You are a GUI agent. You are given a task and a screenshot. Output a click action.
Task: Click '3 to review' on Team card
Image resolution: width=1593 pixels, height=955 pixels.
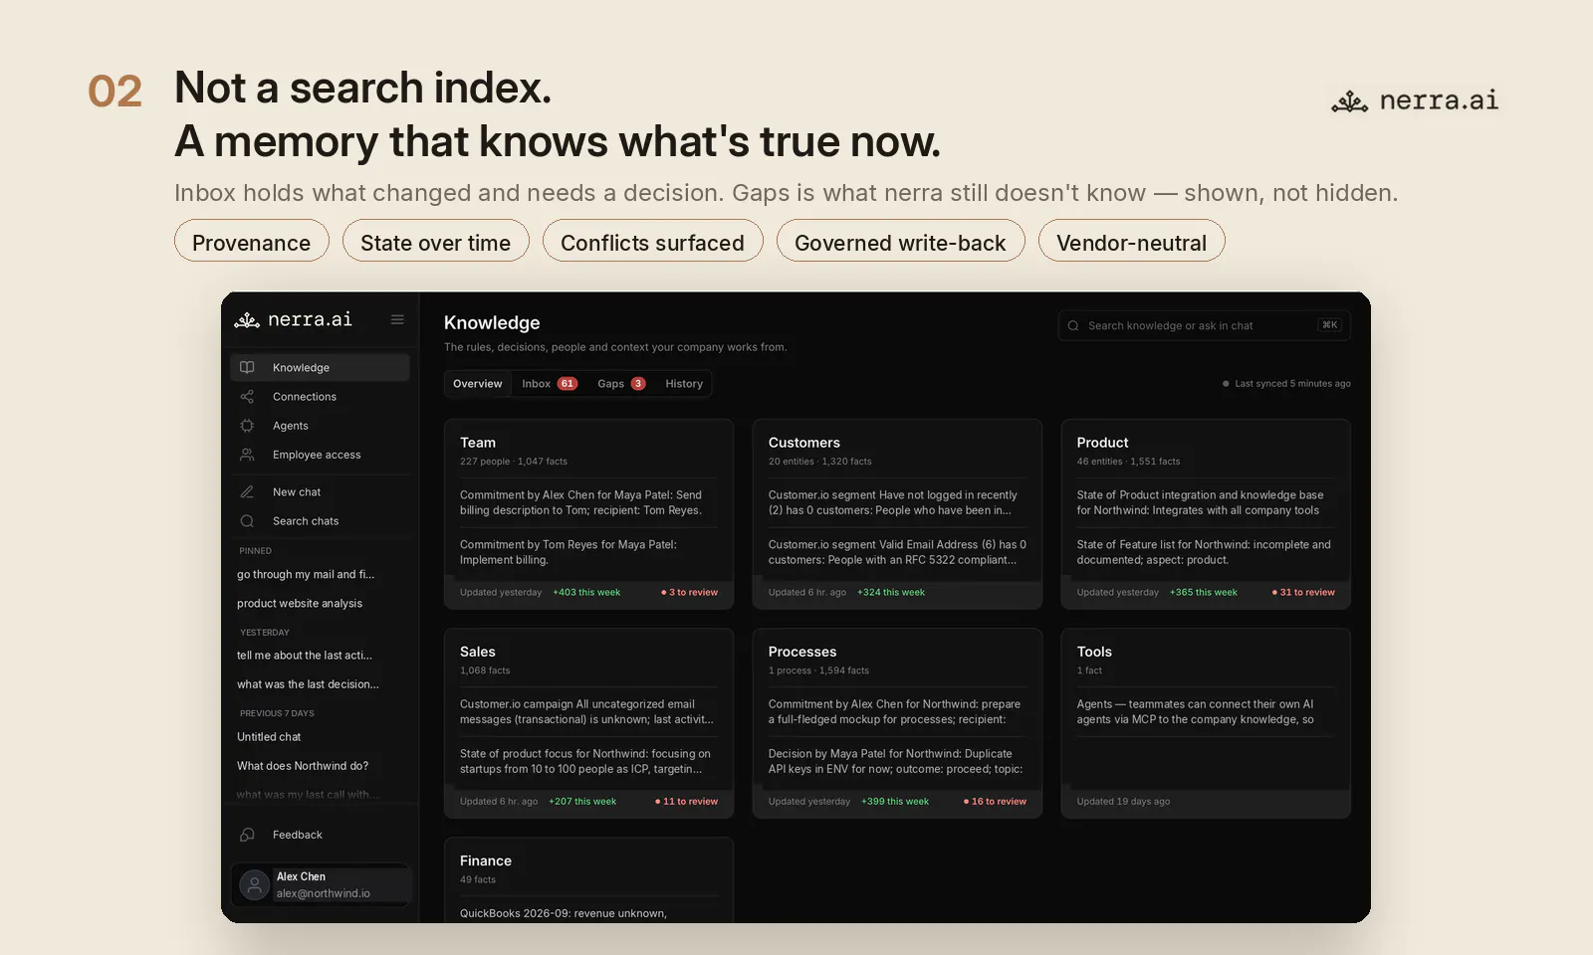pos(690,593)
